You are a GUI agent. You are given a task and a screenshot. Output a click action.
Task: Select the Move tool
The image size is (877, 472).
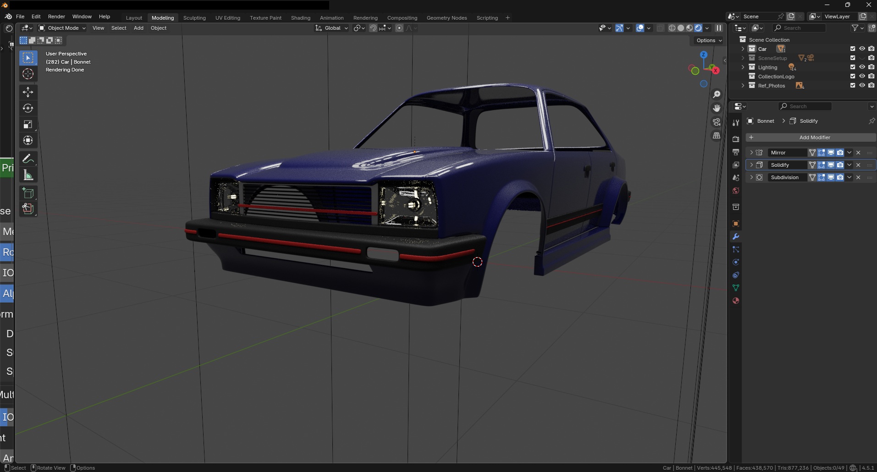28,92
